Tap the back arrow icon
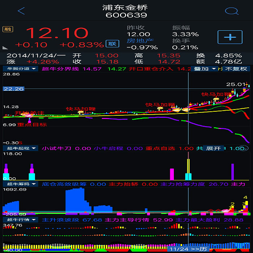253x253 pixels. [x=21, y=11]
